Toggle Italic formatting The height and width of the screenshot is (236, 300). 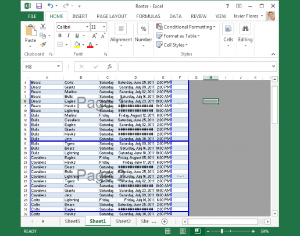point(69,36)
